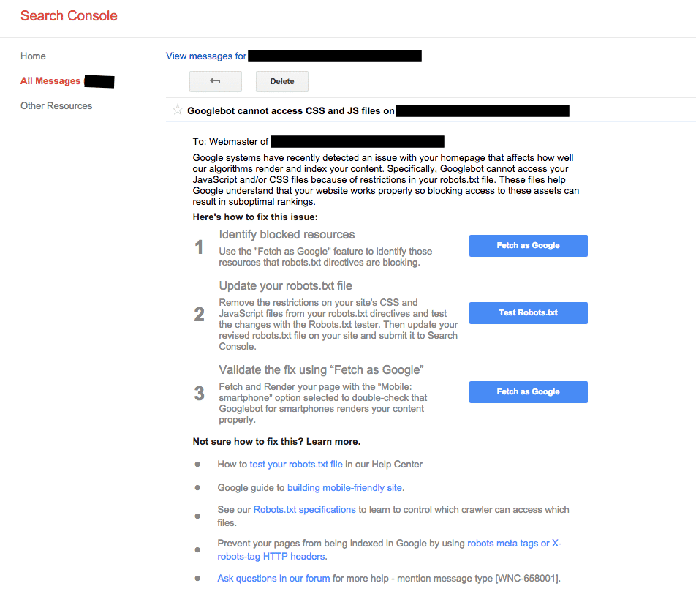Image resolution: width=696 pixels, height=616 pixels.
Task: Click heading 'Validate the fix using "Fetch as Google"'
Action: 321,370
